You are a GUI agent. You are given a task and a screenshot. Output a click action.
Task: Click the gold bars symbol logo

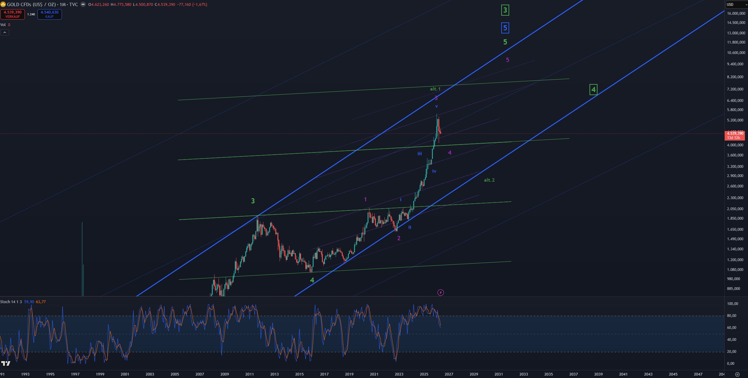click(3, 5)
